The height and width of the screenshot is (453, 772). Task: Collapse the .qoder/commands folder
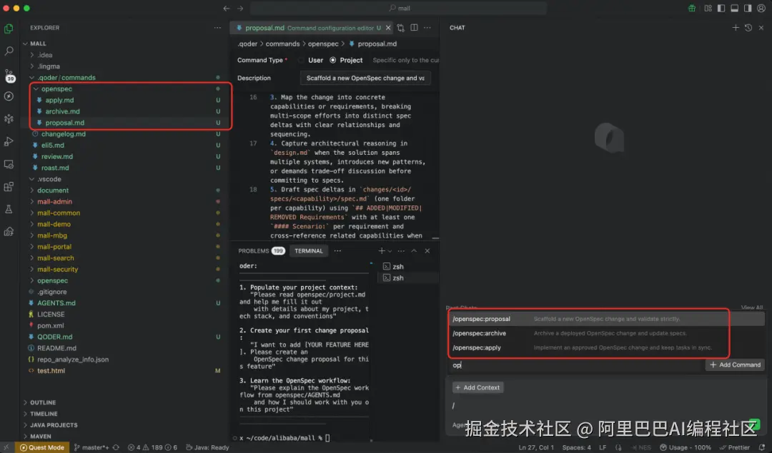[x=31, y=78]
